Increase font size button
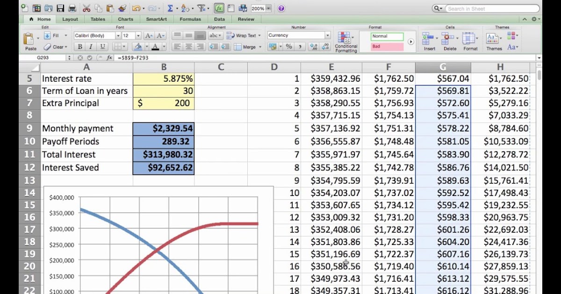Image resolution: width=561 pixels, height=294 pixels. pyautogui.click(x=149, y=35)
